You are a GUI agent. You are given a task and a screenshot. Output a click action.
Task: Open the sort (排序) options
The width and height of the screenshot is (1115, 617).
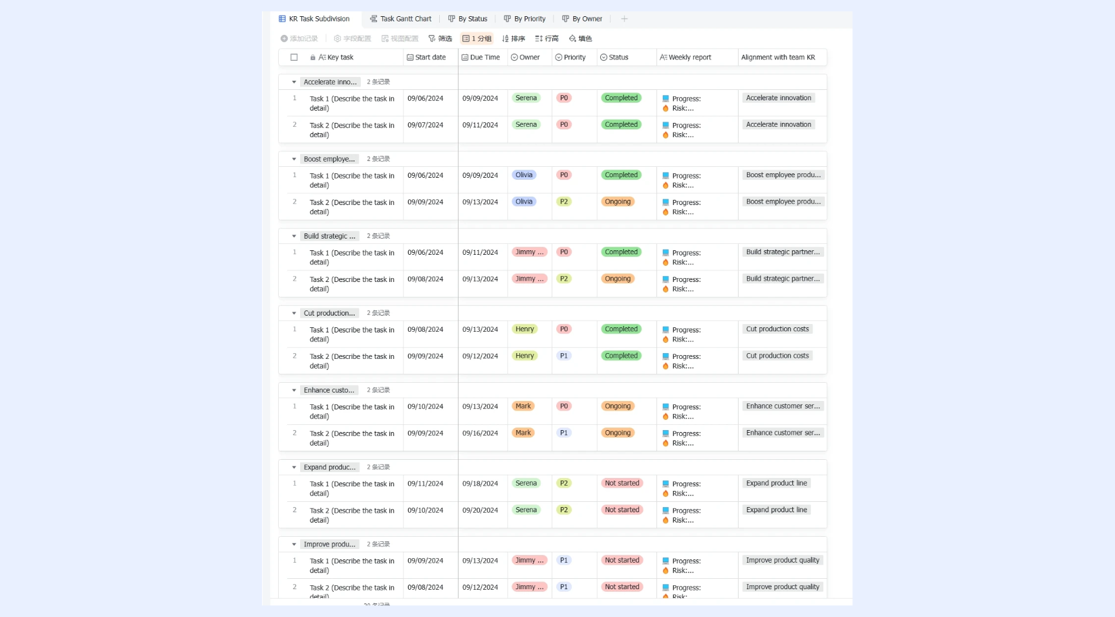pyautogui.click(x=514, y=39)
